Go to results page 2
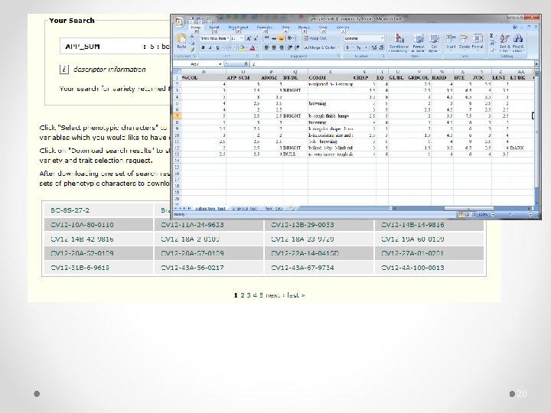 [242, 295]
